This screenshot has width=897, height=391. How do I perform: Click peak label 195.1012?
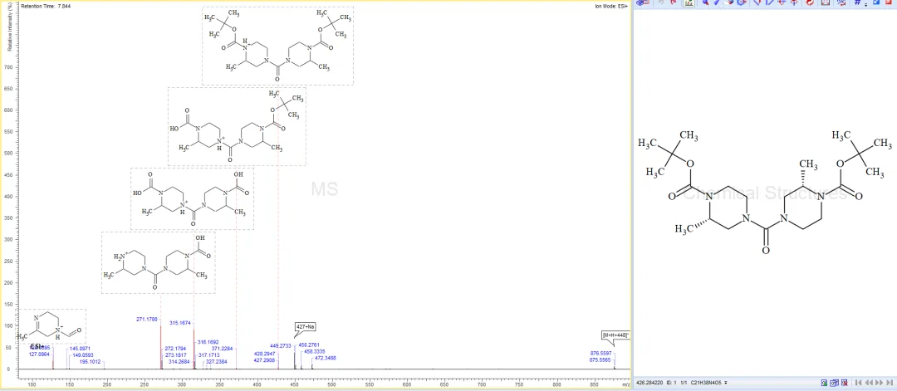pos(91,361)
